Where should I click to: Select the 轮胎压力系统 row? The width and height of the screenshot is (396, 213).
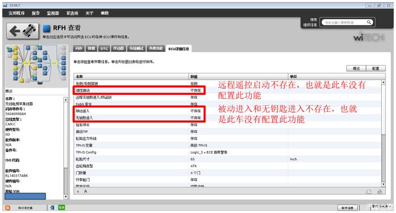(x=227, y=138)
